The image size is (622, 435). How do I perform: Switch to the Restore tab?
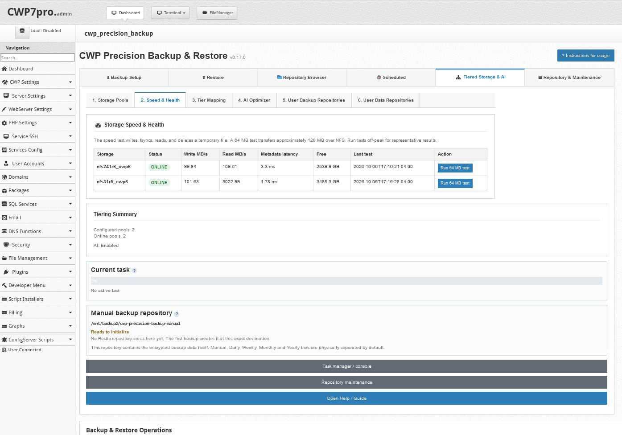click(x=213, y=78)
